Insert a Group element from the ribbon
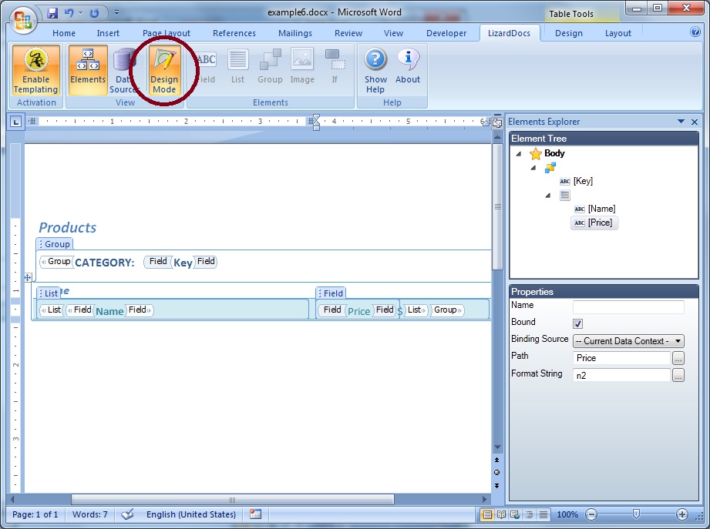This screenshot has height=529, width=710. click(x=270, y=67)
